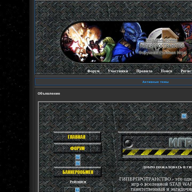Click the Hyperspace forum banner image
Image resolution: width=192 pixels, height=192 pixels.
(126, 42)
